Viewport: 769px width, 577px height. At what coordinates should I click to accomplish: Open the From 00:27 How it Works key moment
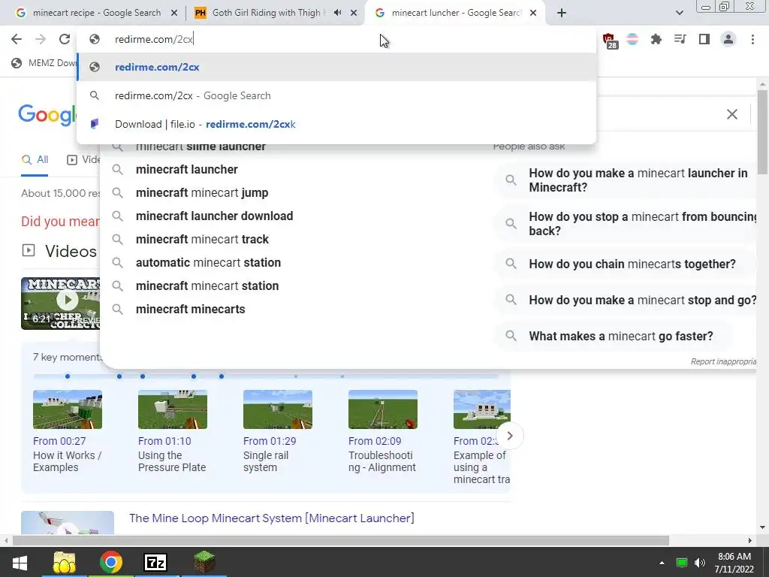[68, 431]
